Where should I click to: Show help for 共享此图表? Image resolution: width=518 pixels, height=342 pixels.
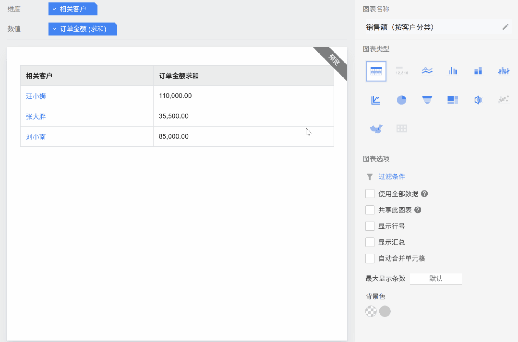(x=418, y=210)
